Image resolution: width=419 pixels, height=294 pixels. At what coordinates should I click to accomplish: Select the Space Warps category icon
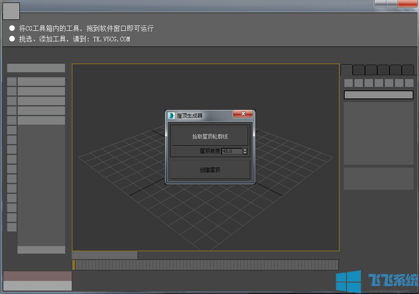(x=399, y=83)
